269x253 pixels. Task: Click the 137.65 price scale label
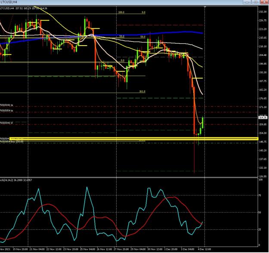coord(263,159)
